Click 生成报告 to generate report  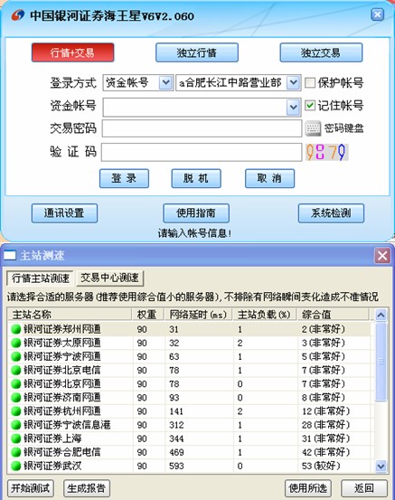point(87,488)
